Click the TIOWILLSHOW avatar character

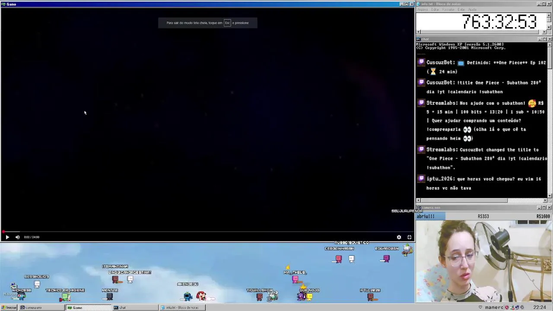[259, 297]
